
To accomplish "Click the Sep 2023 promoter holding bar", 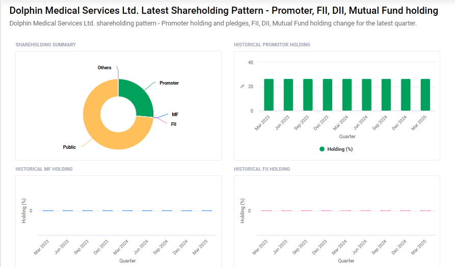I will [308, 95].
